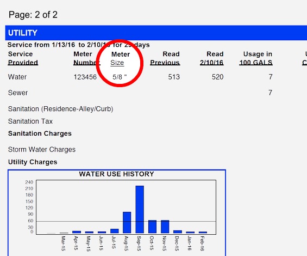This screenshot has height=256, width=307.
Task: Click the Mar-15 axis label
Action: tap(63, 243)
